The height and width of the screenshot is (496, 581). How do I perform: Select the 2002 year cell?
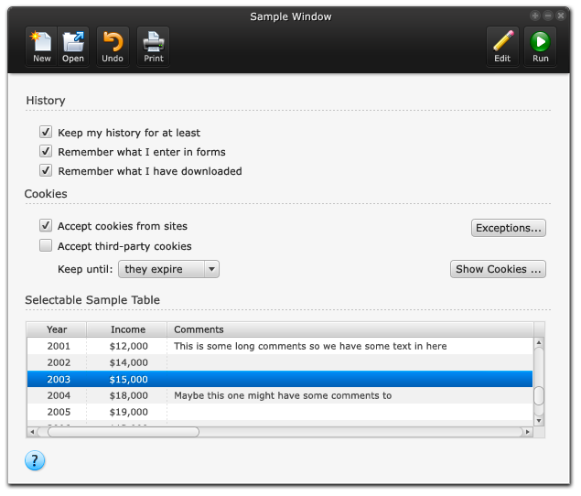point(59,362)
